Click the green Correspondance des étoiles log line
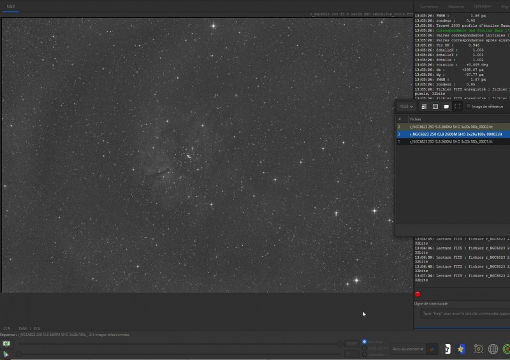 pos(462,30)
